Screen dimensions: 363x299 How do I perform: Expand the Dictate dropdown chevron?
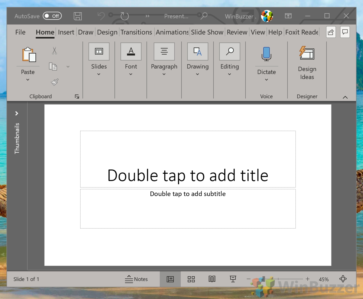click(x=266, y=80)
